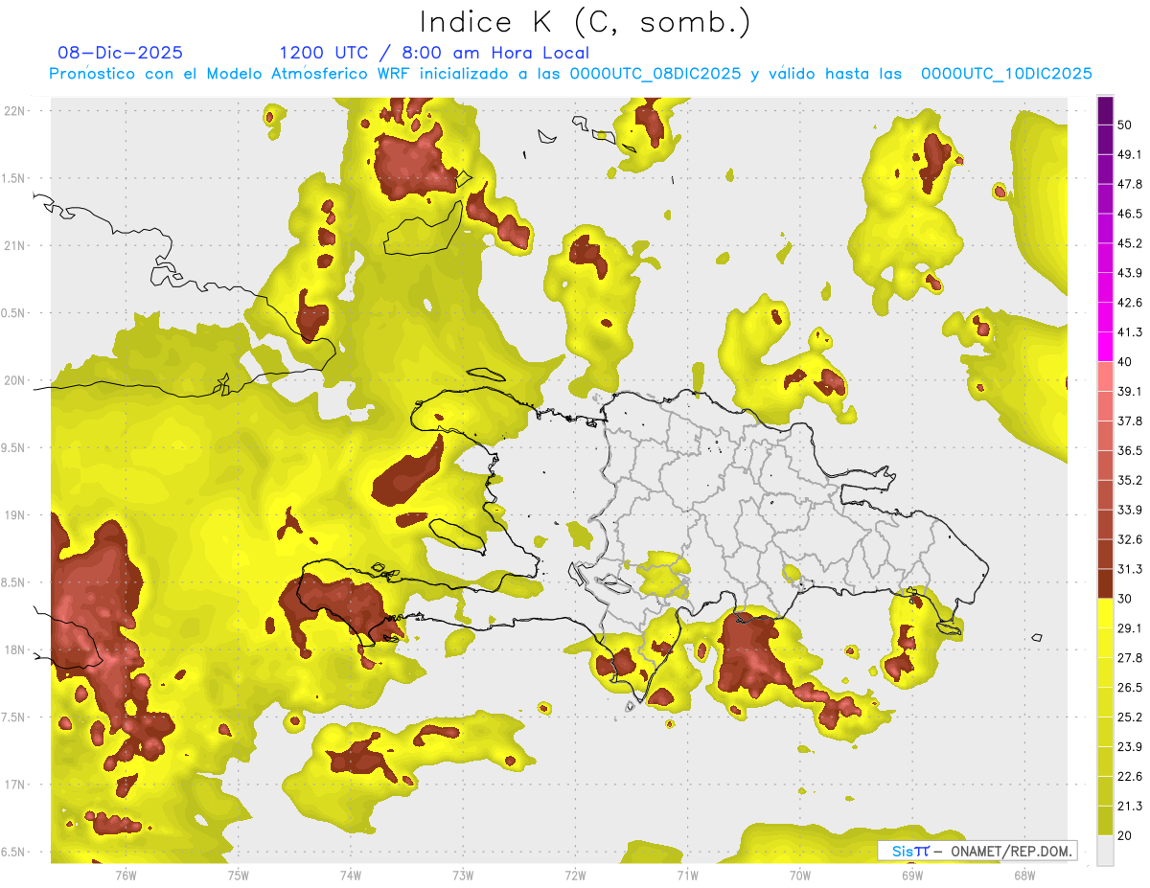Click the colorbar value 27.8

point(1130,658)
